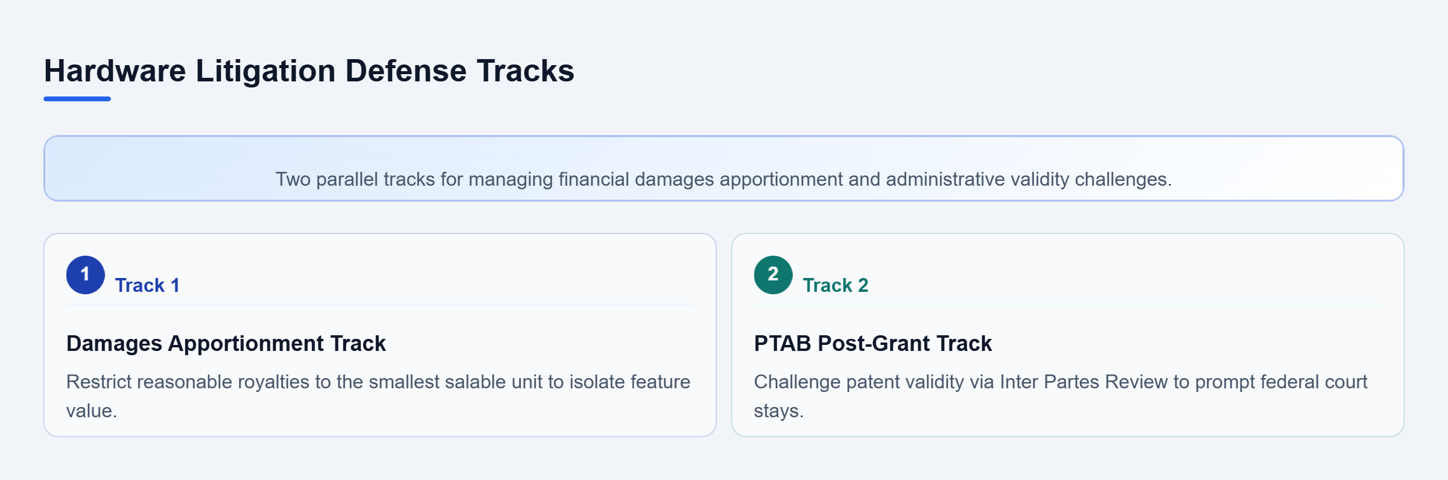Screen dimensions: 1448x480
Task: Click the two parallel tracks summary banner
Action: click(x=724, y=168)
